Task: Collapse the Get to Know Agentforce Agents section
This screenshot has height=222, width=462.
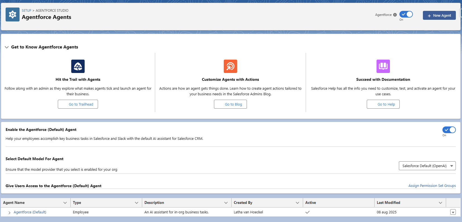Action: [7, 47]
